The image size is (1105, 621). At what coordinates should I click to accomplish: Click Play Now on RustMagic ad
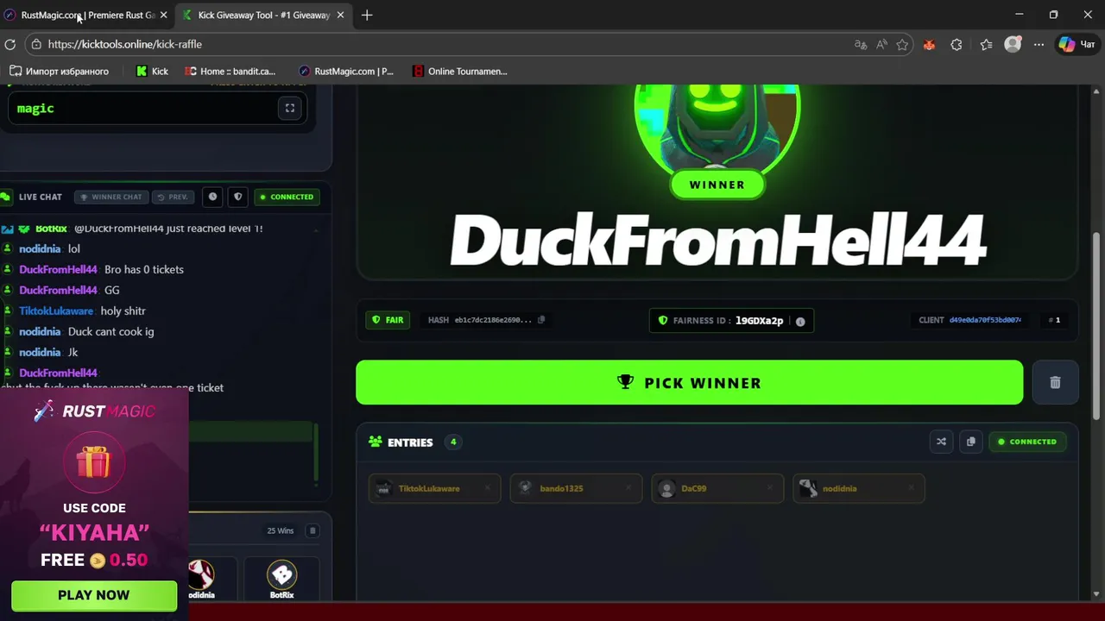pos(94,595)
